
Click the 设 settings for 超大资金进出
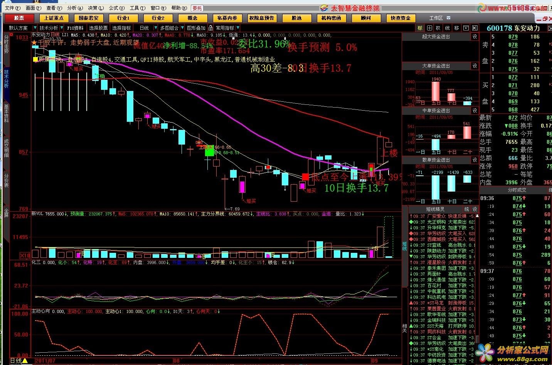click(475, 37)
